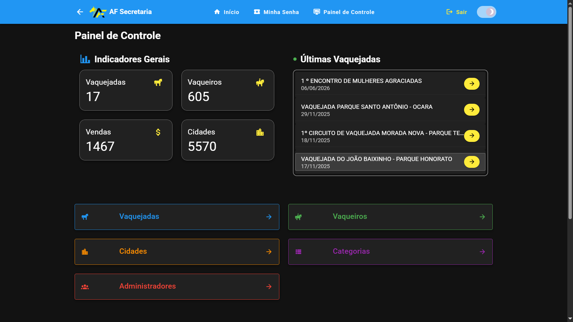Click the scrollbar down arrow
Image resolution: width=573 pixels, height=322 pixels.
tap(570, 319)
